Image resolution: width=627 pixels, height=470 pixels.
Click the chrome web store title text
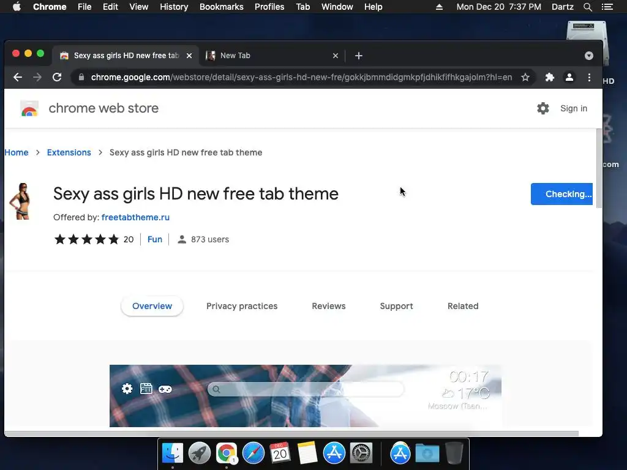point(103,108)
